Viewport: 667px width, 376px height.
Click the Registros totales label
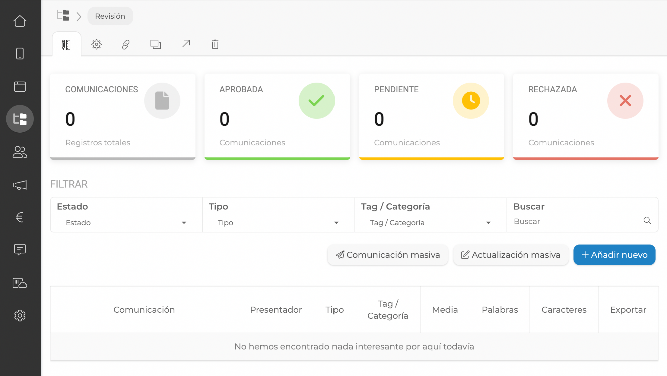98,143
